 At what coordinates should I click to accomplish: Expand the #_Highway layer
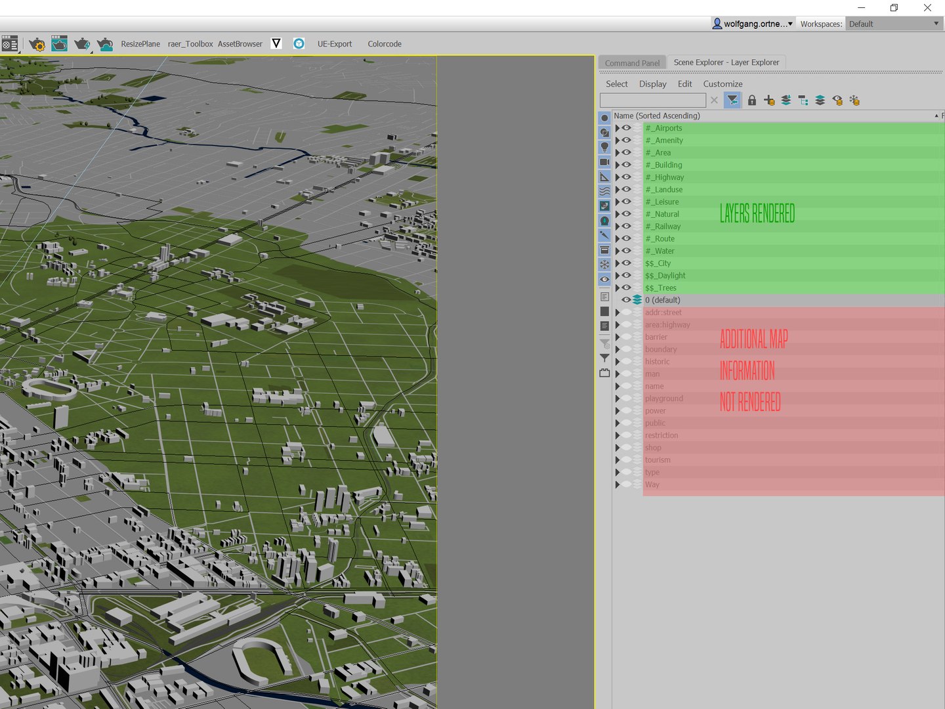(x=617, y=177)
